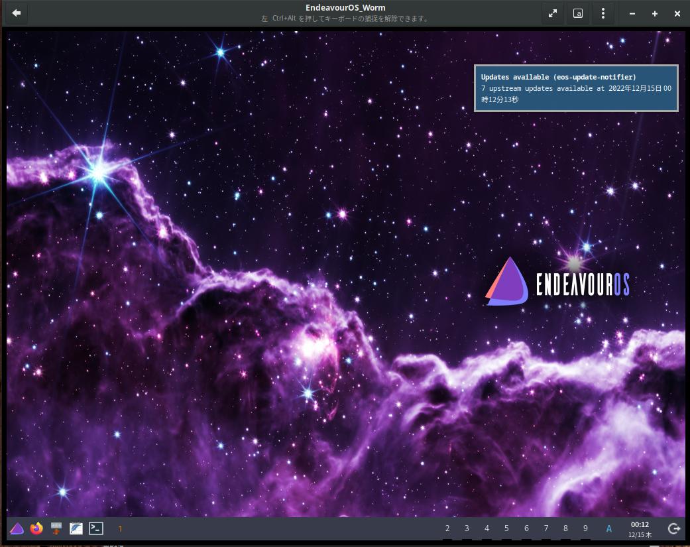Image resolution: width=690 pixels, height=547 pixels.
Task: Maximize the EndeavourOS_Worm window
Action: [655, 14]
